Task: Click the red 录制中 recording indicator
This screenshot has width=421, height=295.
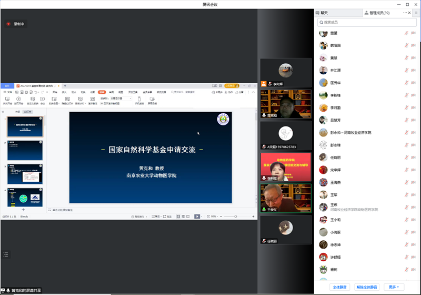Action: pyautogui.click(x=15, y=24)
